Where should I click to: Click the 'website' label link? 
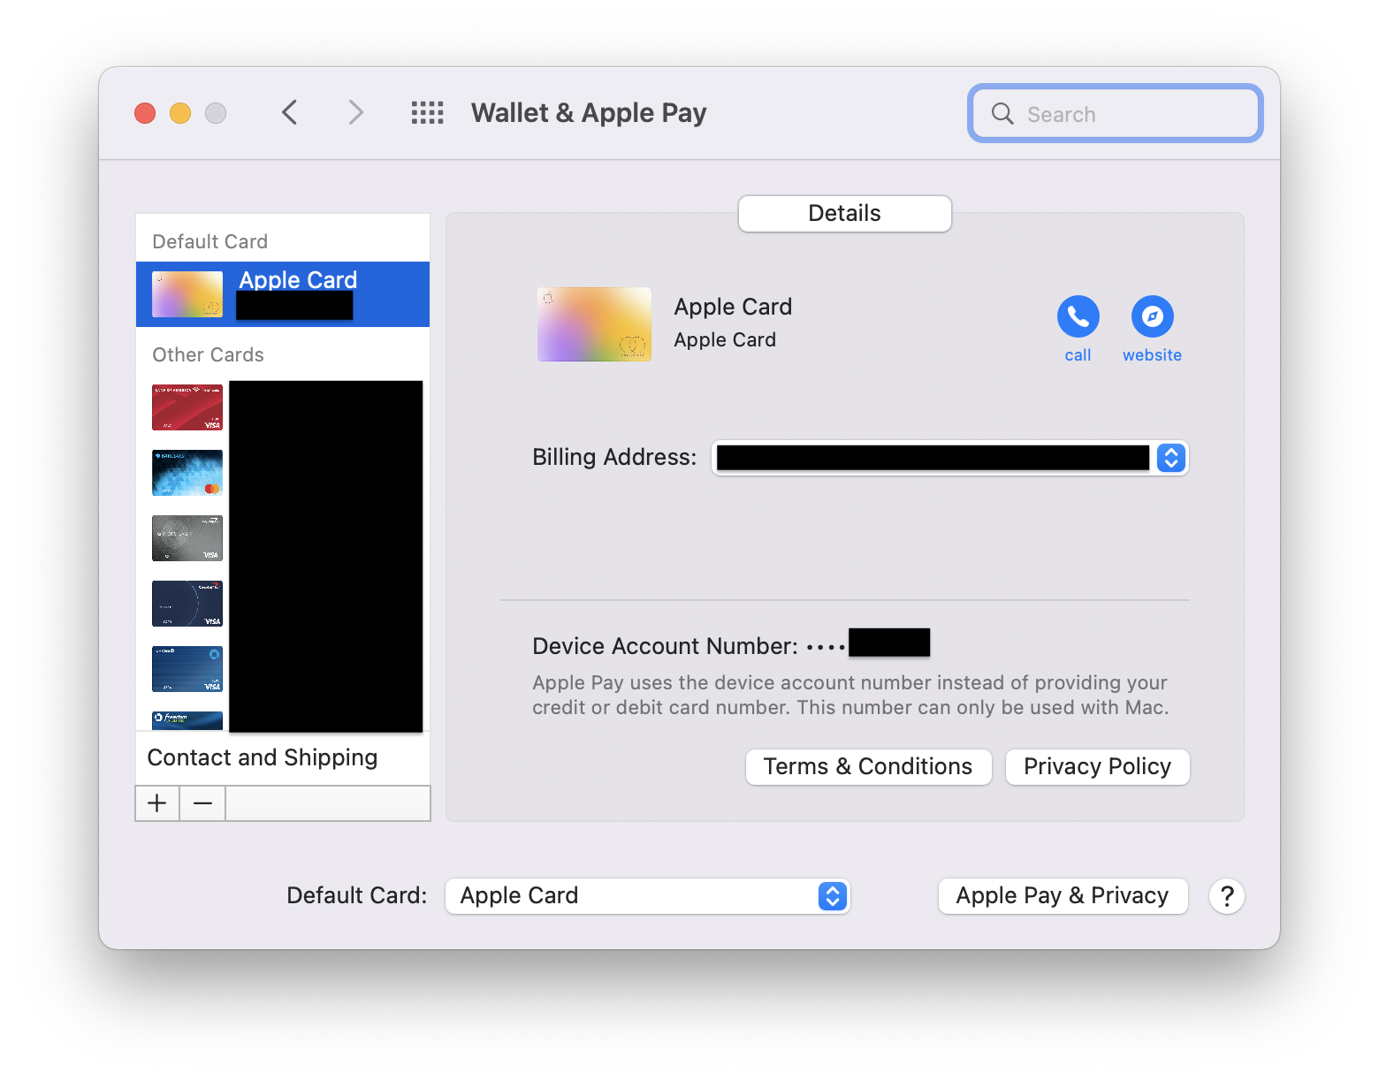pos(1152,355)
